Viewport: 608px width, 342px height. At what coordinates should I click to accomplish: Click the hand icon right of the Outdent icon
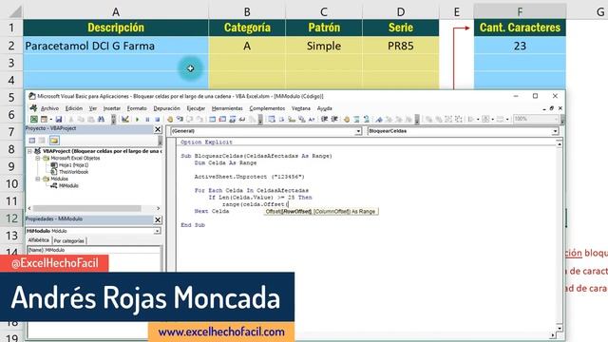[347, 119]
